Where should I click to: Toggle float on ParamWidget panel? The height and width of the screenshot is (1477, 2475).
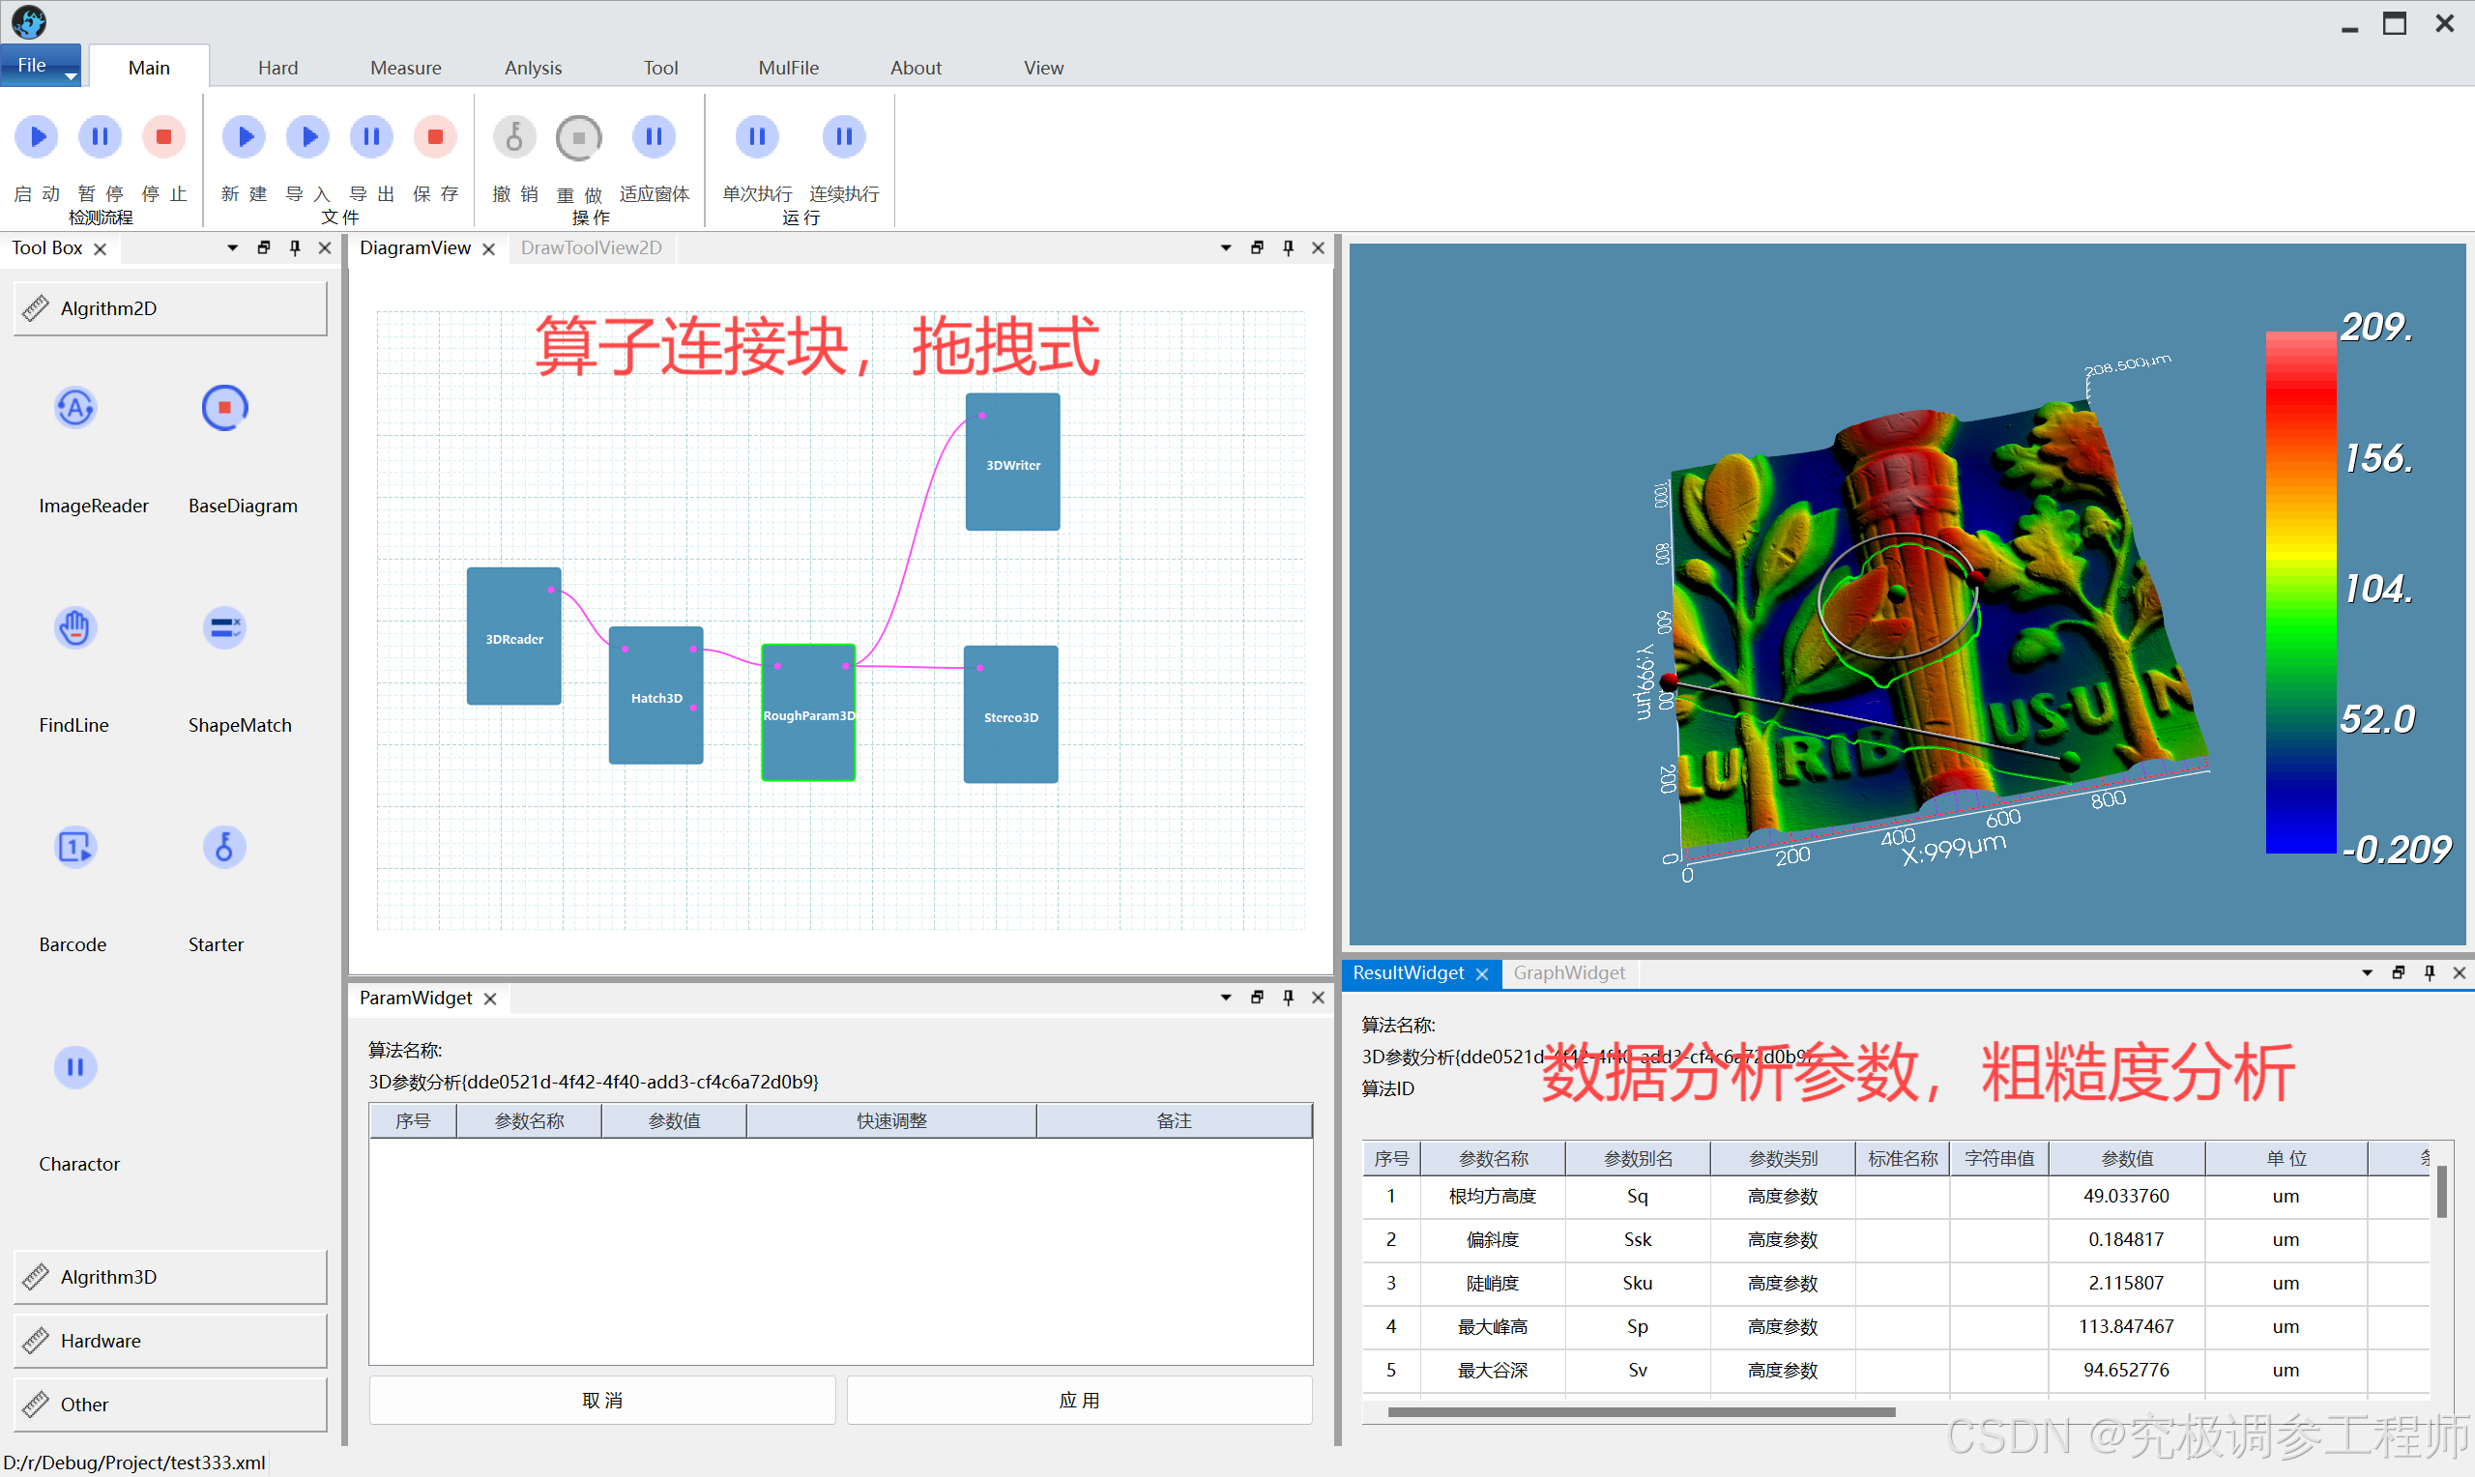coord(1257,998)
